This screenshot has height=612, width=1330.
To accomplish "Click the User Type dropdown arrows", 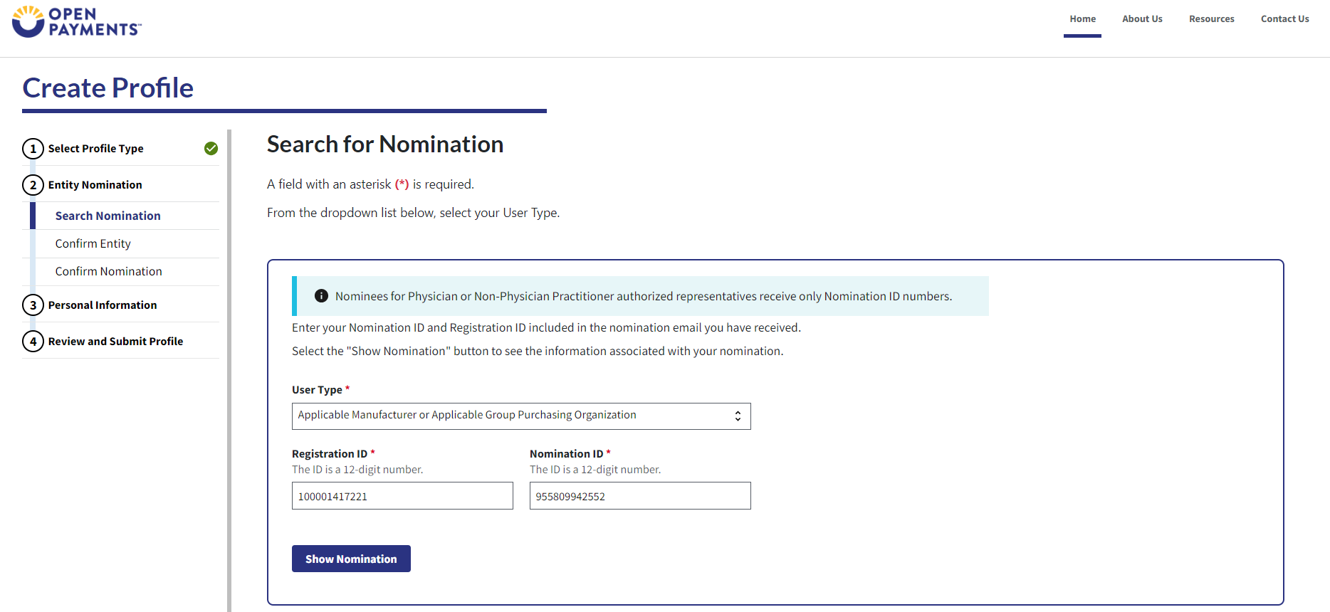I will [x=738, y=416].
